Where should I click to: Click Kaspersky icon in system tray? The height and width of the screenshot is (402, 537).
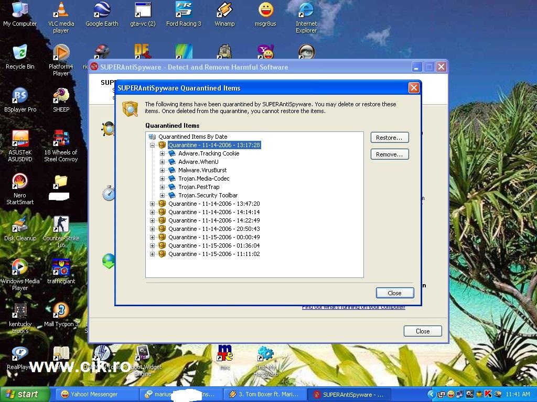[x=488, y=394]
